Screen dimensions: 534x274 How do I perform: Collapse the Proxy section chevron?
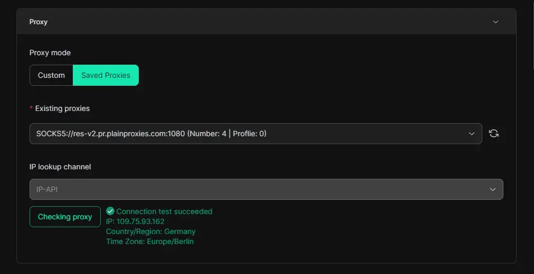496,22
